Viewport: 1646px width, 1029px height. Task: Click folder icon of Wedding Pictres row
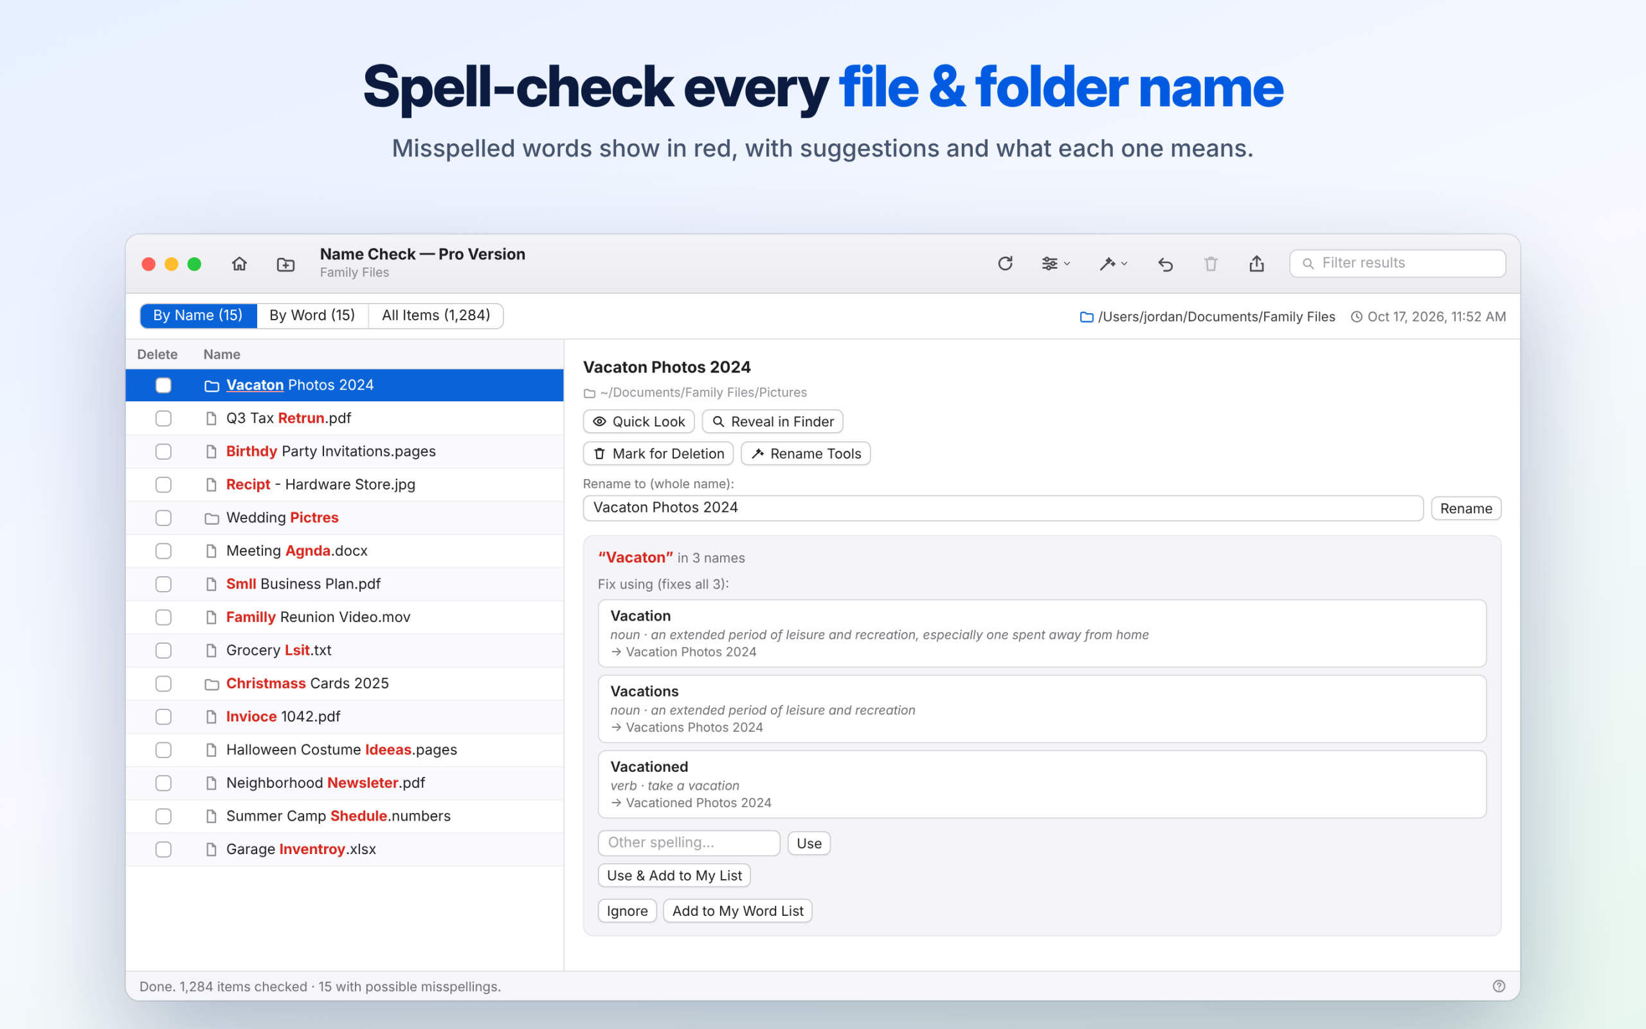click(212, 518)
